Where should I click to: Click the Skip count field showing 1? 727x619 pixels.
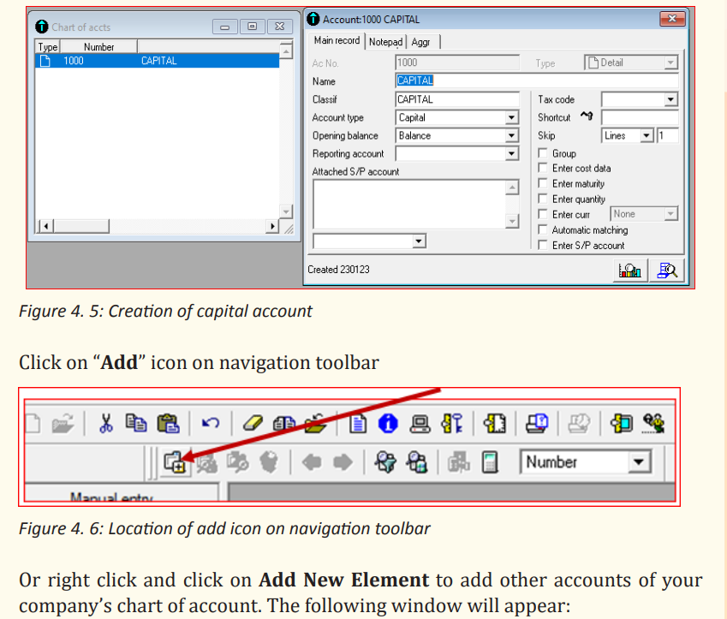(668, 135)
